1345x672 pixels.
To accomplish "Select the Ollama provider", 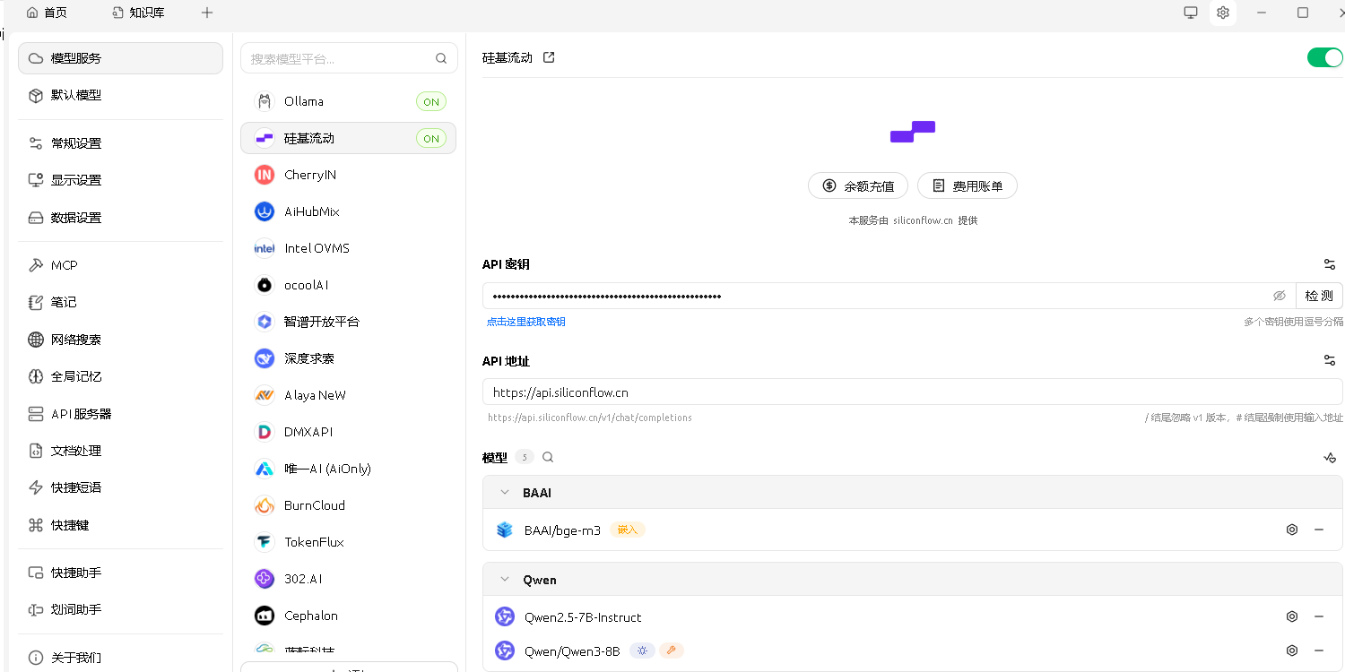I will point(348,101).
